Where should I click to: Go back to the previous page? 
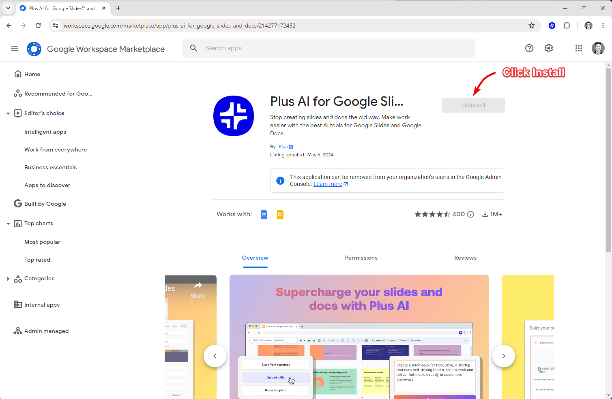[9, 26]
